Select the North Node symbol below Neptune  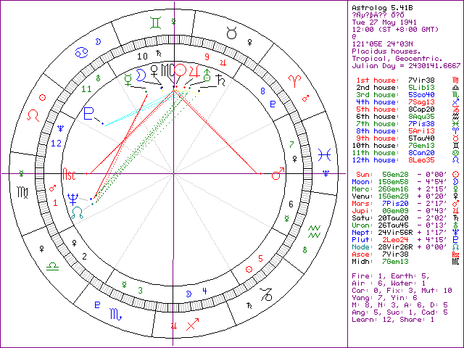(x=78, y=211)
